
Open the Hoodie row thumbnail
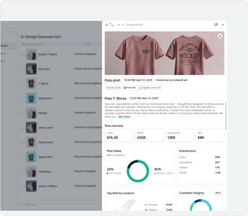coord(31,113)
